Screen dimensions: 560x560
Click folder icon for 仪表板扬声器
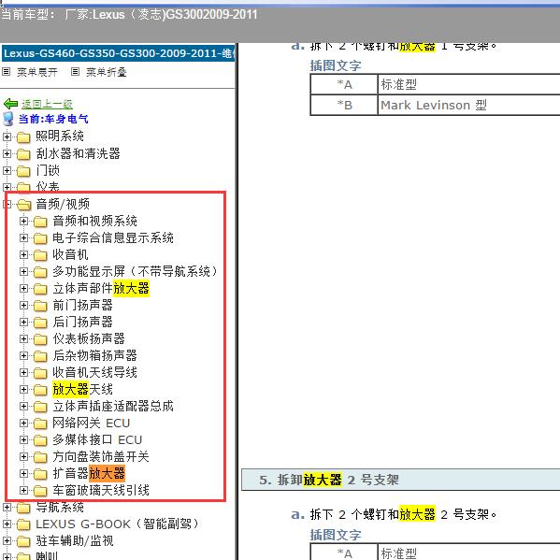[x=40, y=339]
